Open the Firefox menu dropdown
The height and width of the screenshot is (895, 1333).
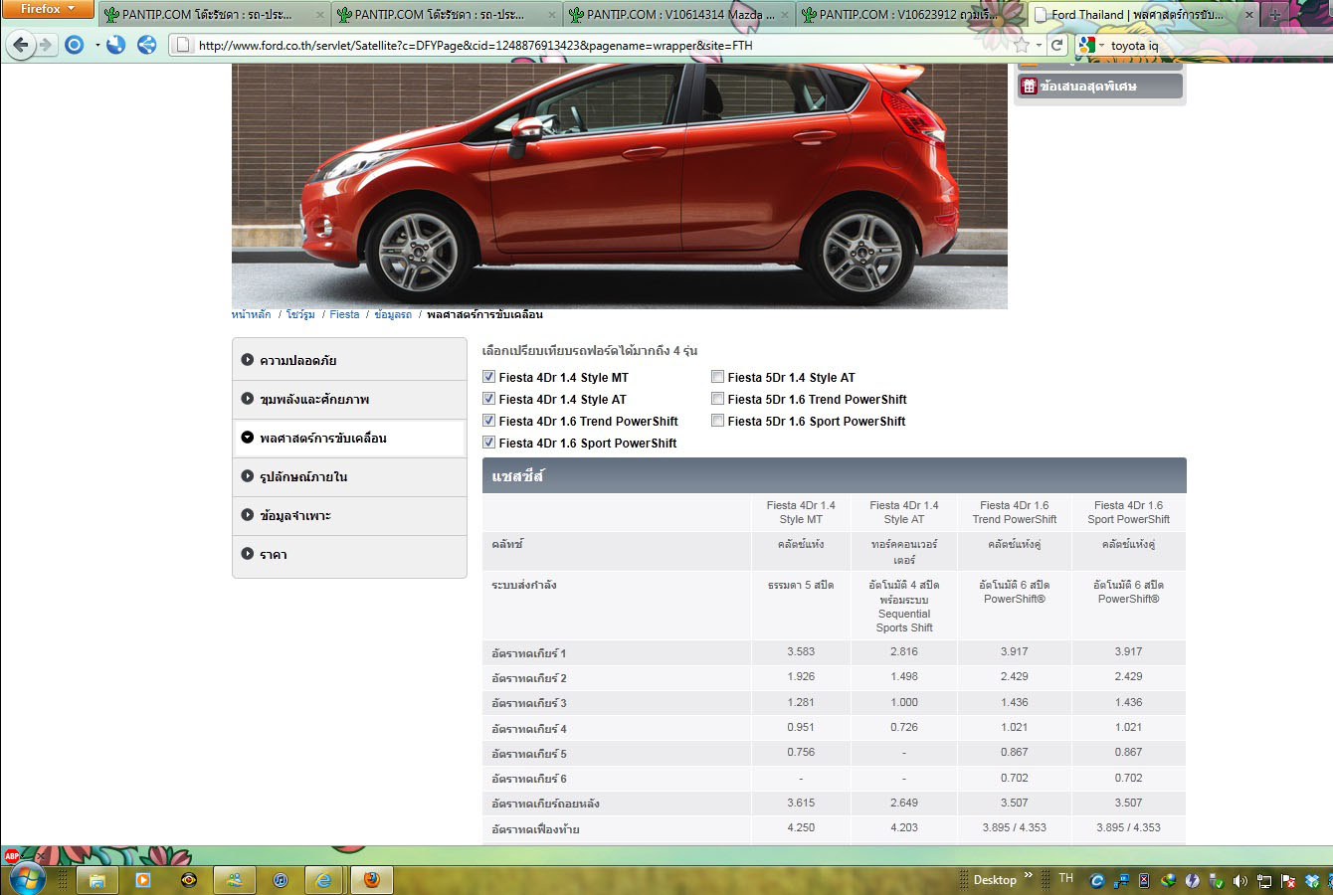[47, 9]
